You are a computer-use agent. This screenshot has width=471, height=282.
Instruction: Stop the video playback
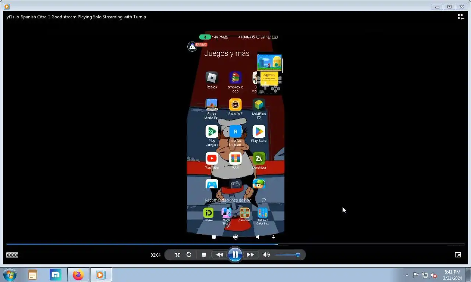(203, 255)
